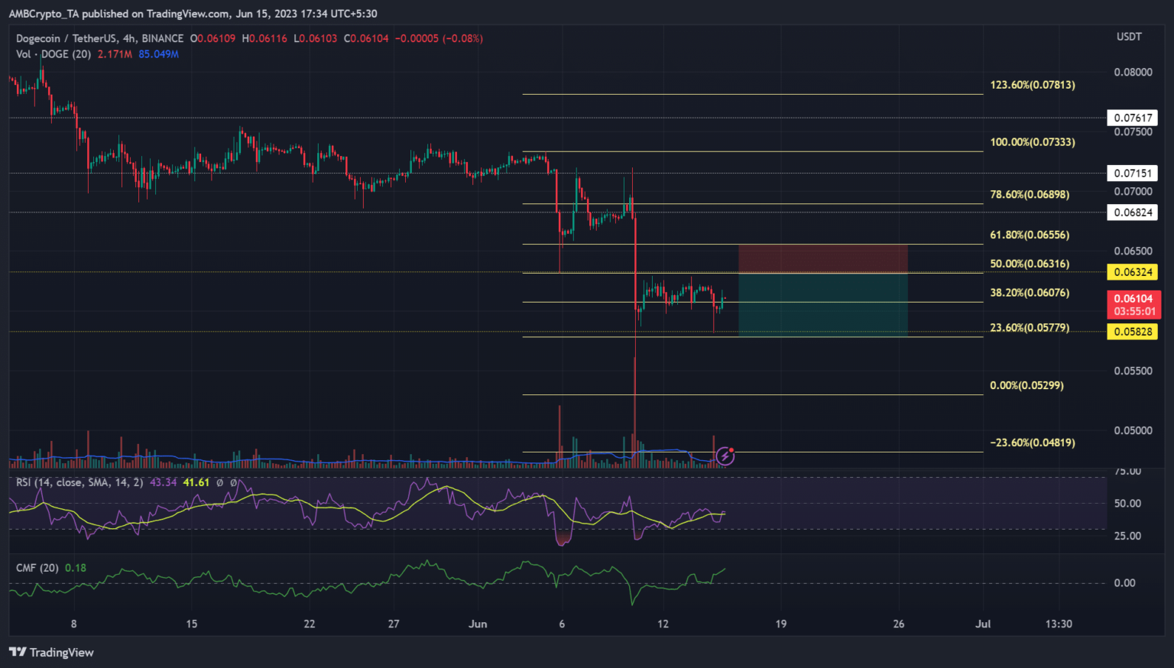
Task: Click the 61.80%(0.06556) Fibonacci level label
Action: (x=1030, y=235)
